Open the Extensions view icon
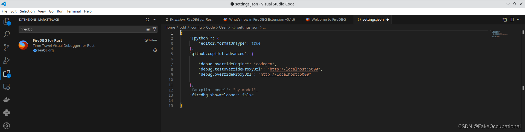The height and width of the screenshot is (132, 525). point(7,73)
